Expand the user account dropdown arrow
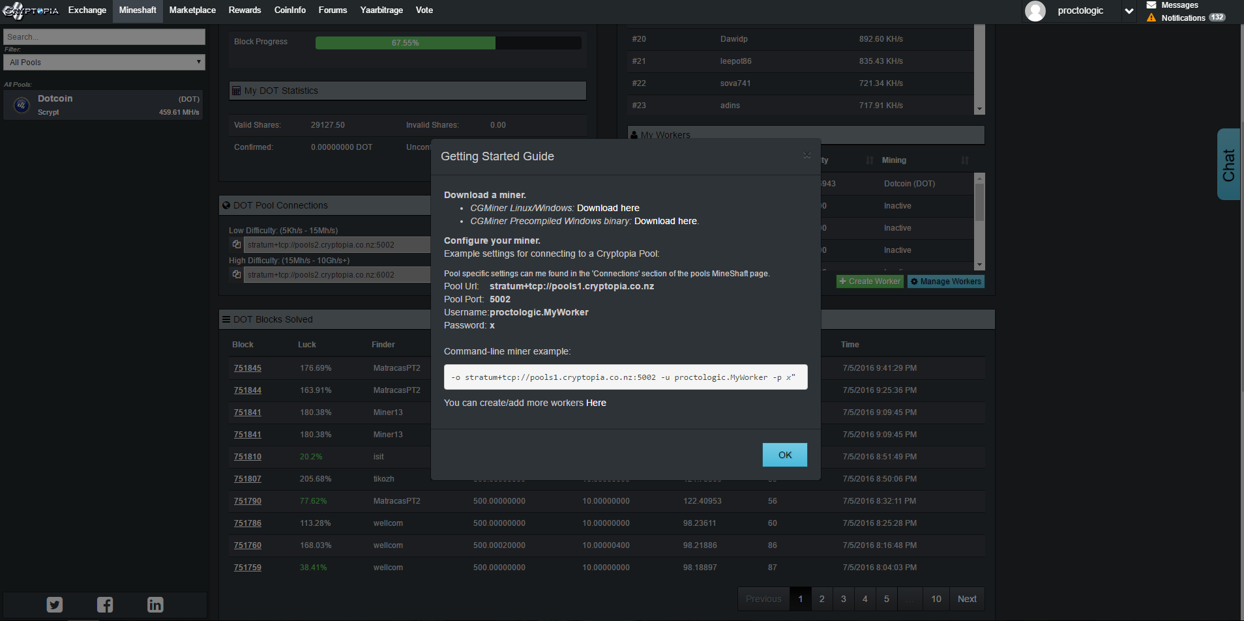The image size is (1244, 621). pyautogui.click(x=1129, y=11)
